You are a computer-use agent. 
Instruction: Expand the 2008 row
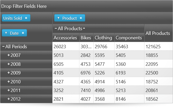click(x=9, y=64)
